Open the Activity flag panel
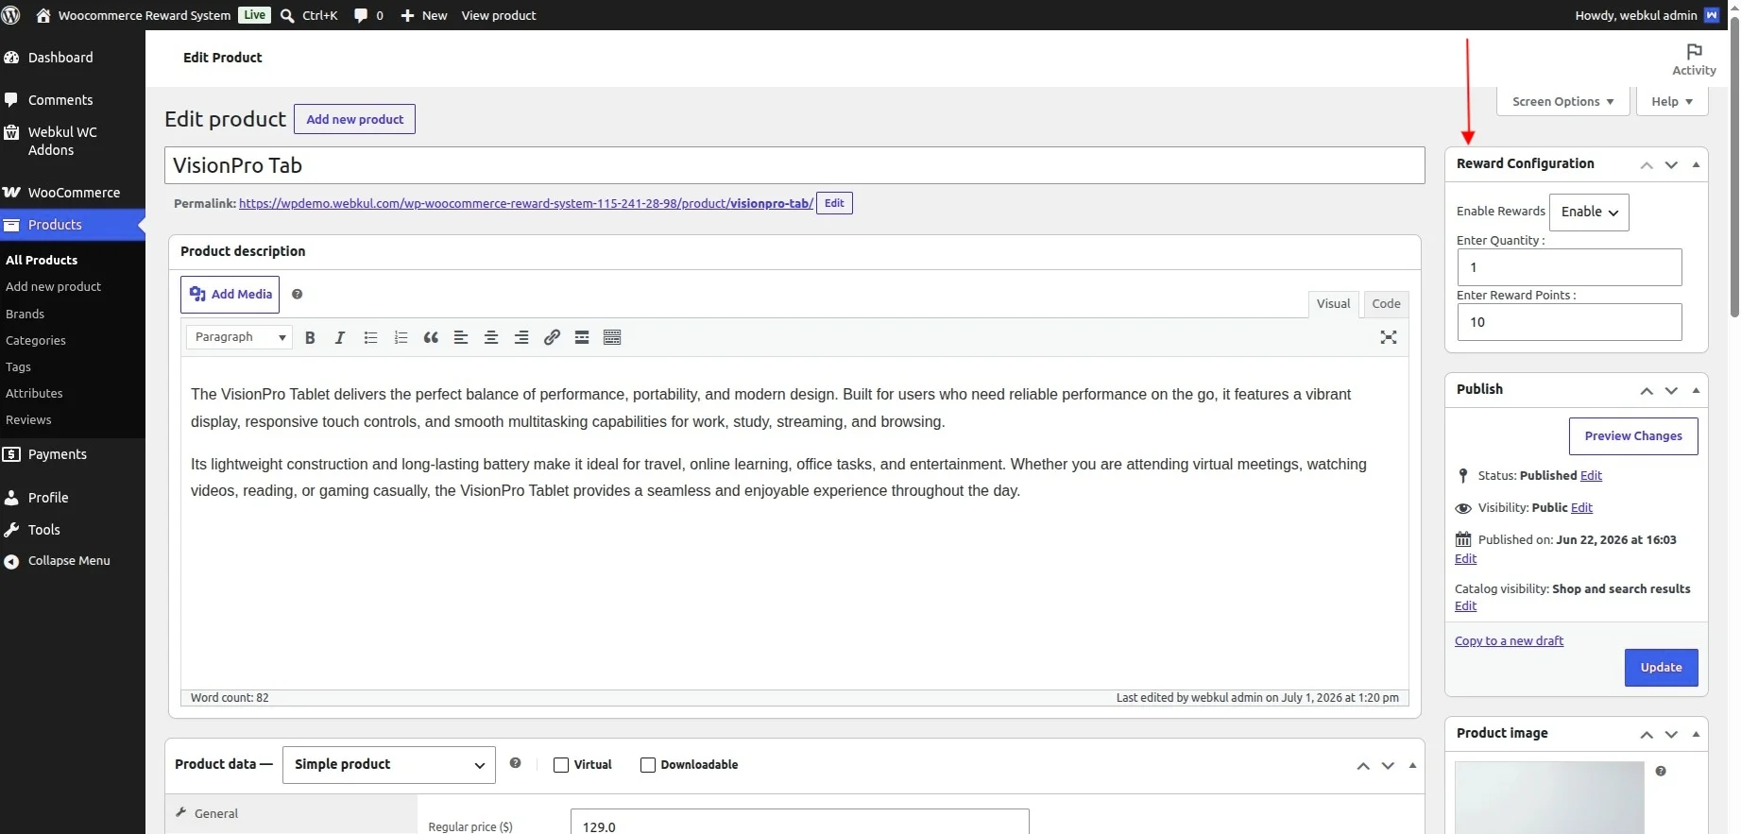 point(1694,59)
